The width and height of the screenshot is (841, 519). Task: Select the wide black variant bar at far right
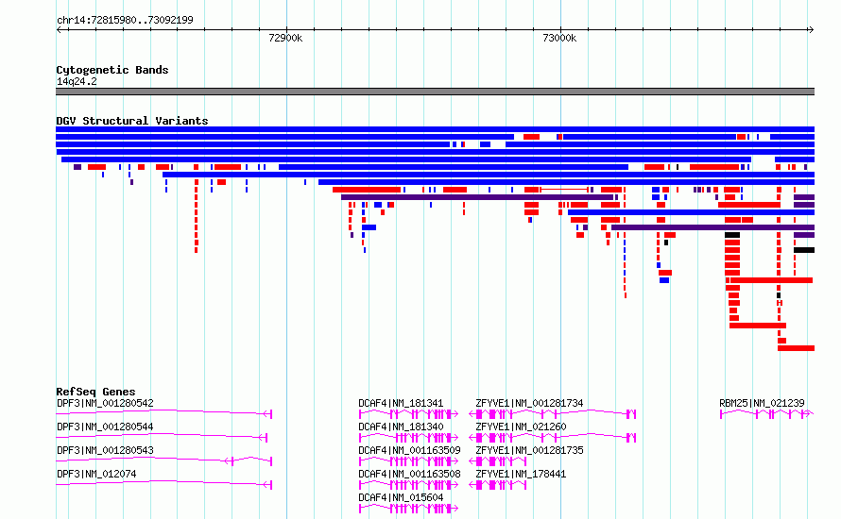(x=804, y=249)
